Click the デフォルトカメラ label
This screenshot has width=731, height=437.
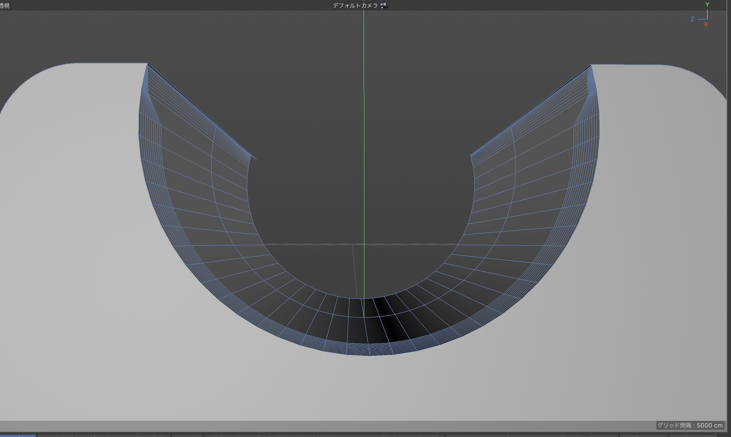(355, 5)
